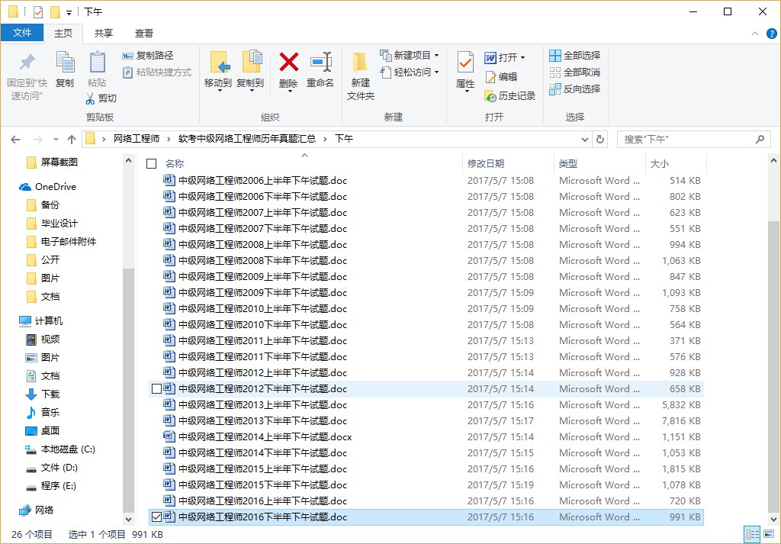Click Edit (编辑) in the ribbon
This screenshot has width=781, height=544.
[501, 77]
